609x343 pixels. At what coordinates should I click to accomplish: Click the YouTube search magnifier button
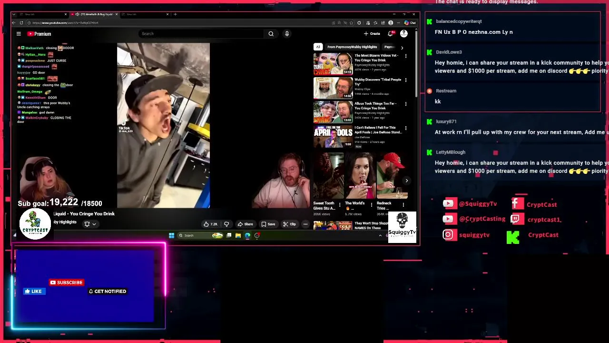(x=271, y=34)
